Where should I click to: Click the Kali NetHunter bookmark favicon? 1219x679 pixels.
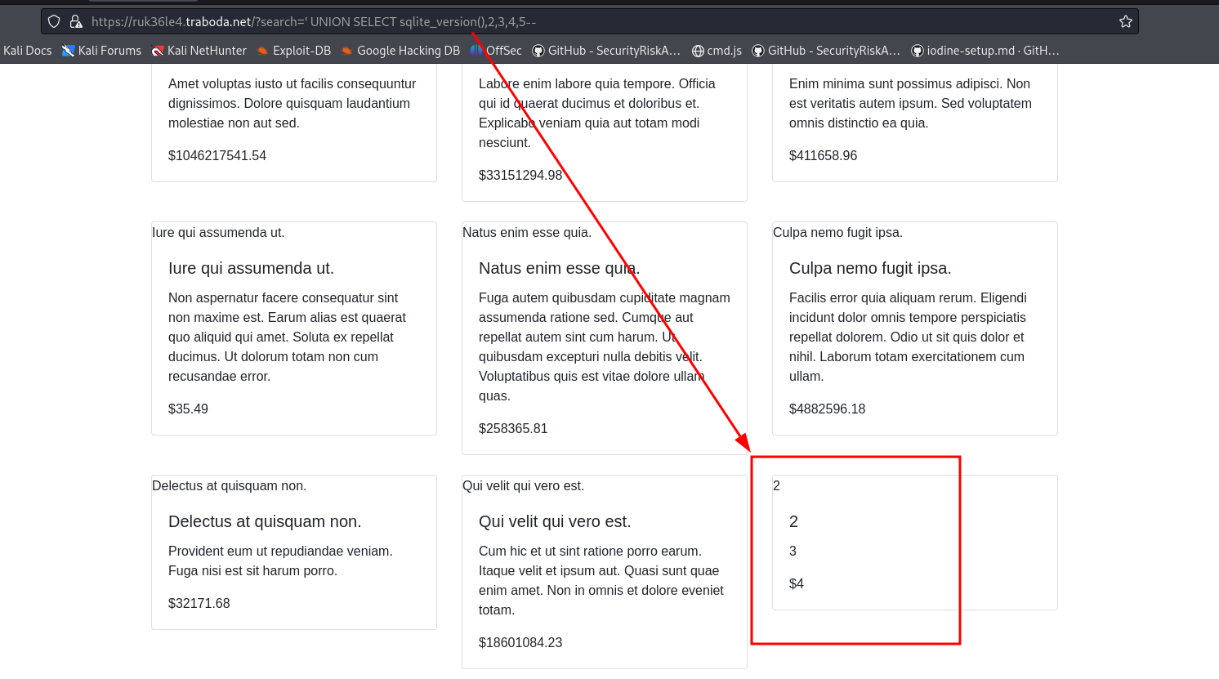coord(158,51)
